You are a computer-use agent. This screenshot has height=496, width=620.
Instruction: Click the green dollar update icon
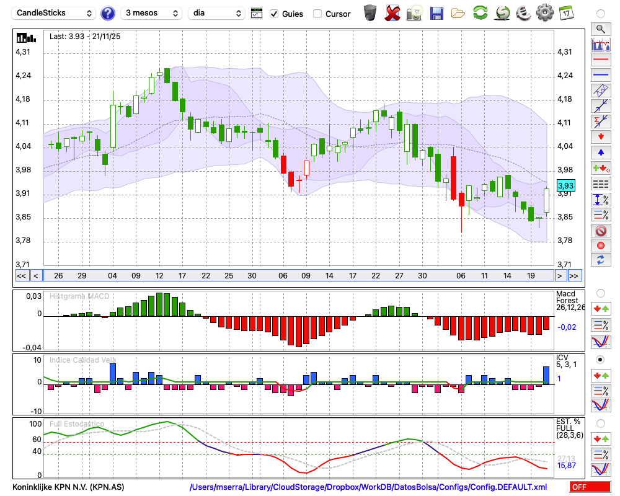(502, 13)
